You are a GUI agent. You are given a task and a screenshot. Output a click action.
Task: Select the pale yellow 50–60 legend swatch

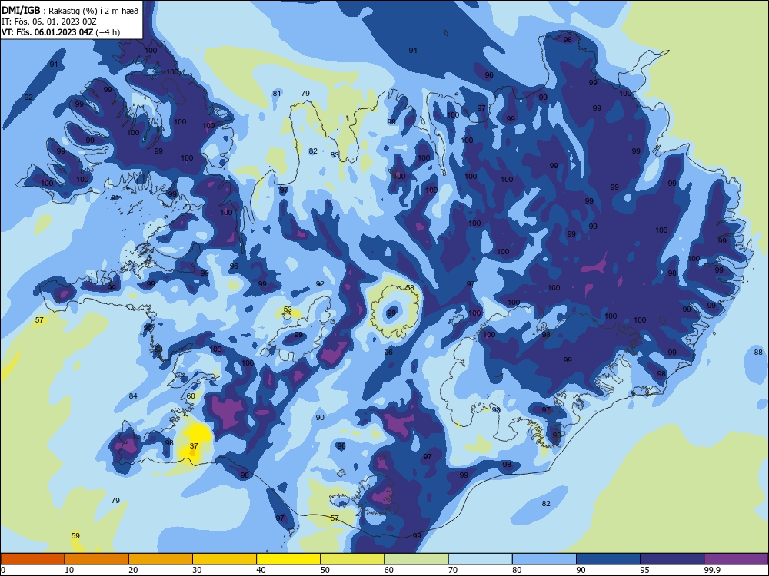(352, 559)
